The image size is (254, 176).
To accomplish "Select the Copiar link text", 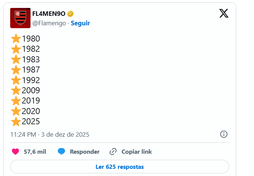I will point(136,152).
